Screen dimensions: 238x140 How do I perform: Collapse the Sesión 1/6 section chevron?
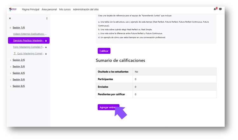[10, 28]
